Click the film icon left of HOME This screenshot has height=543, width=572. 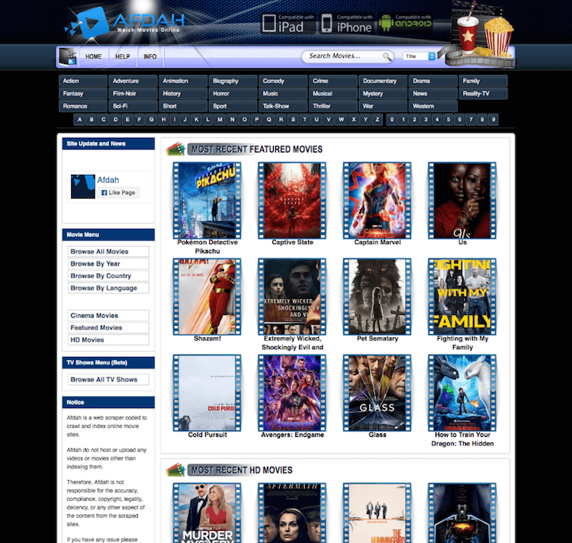tap(67, 56)
